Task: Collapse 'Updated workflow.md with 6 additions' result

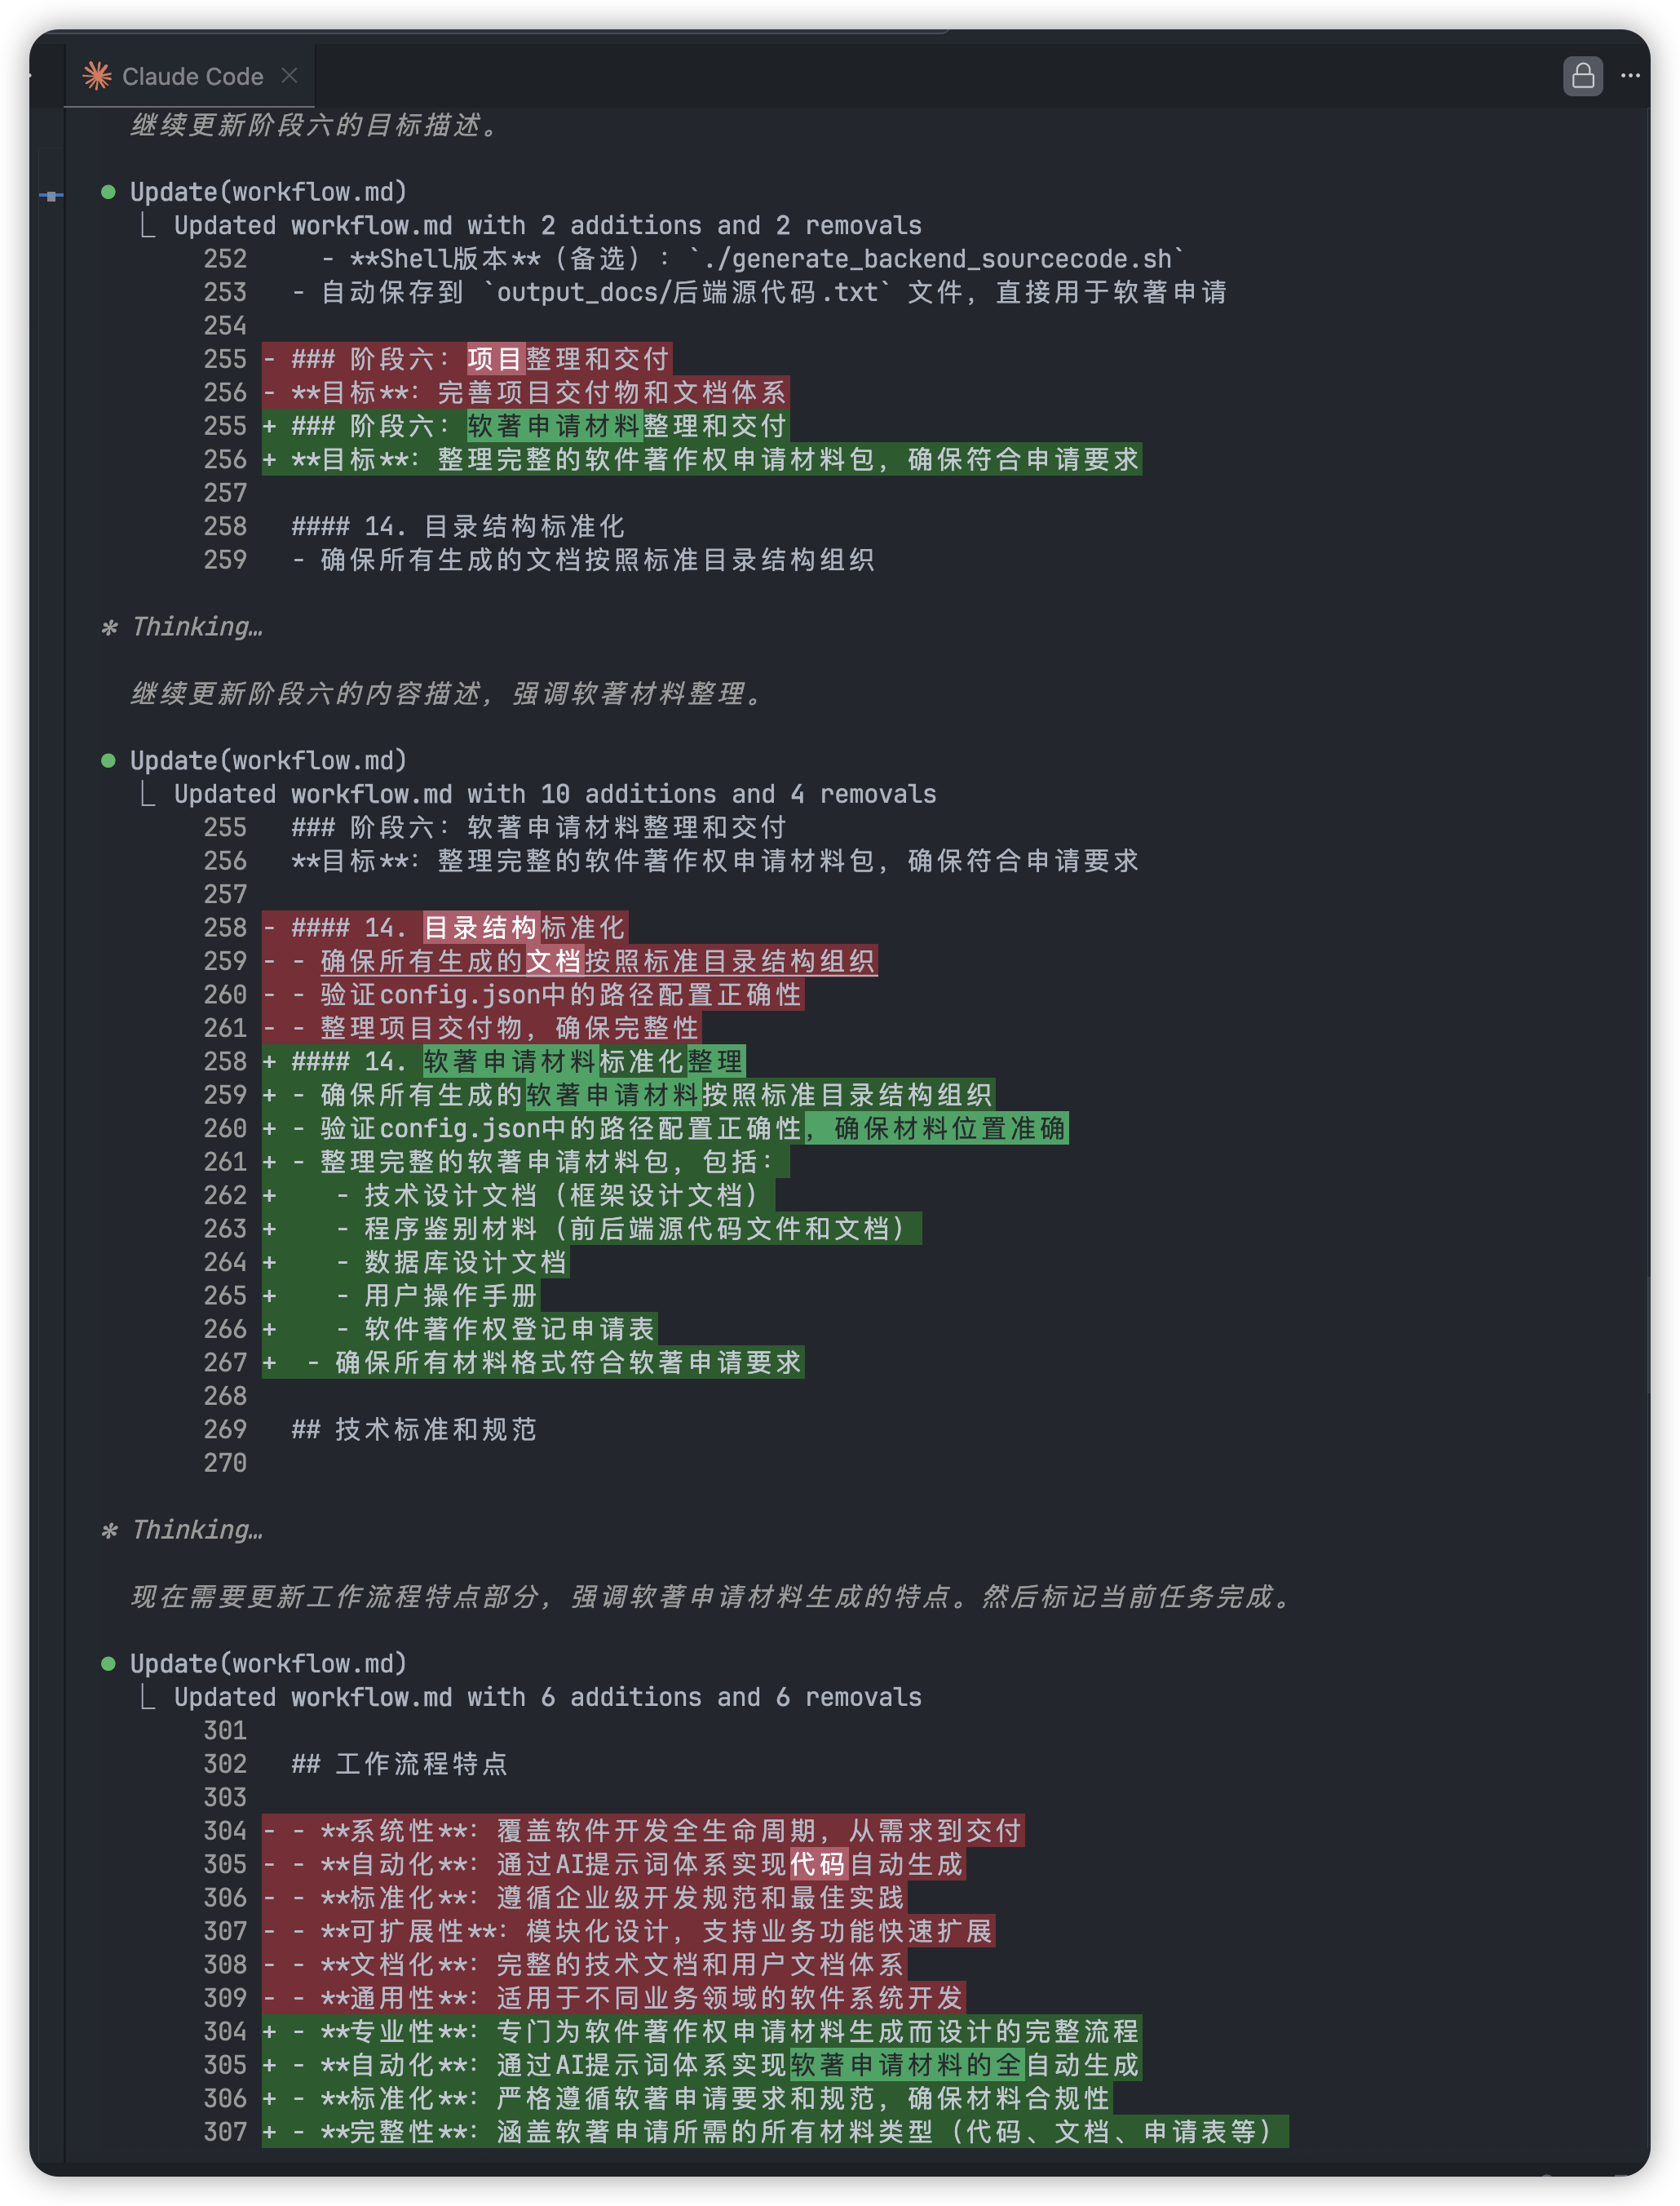Action: pos(148,1698)
